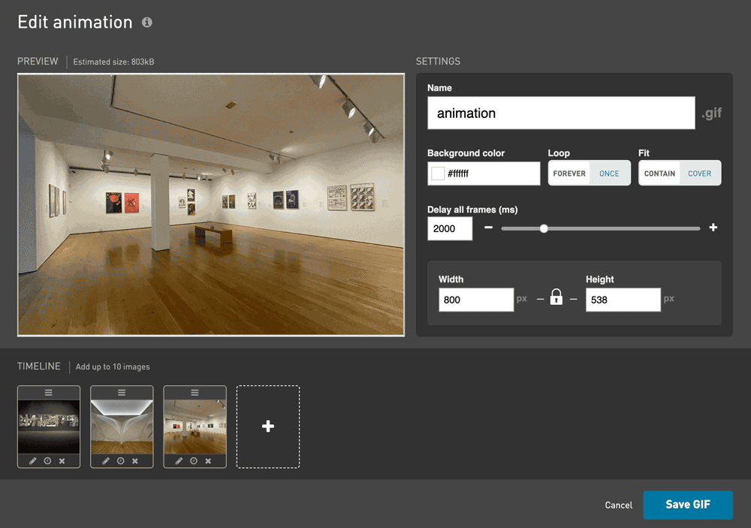Set Fit to COVER
The height and width of the screenshot is (528, 751).
700,173
